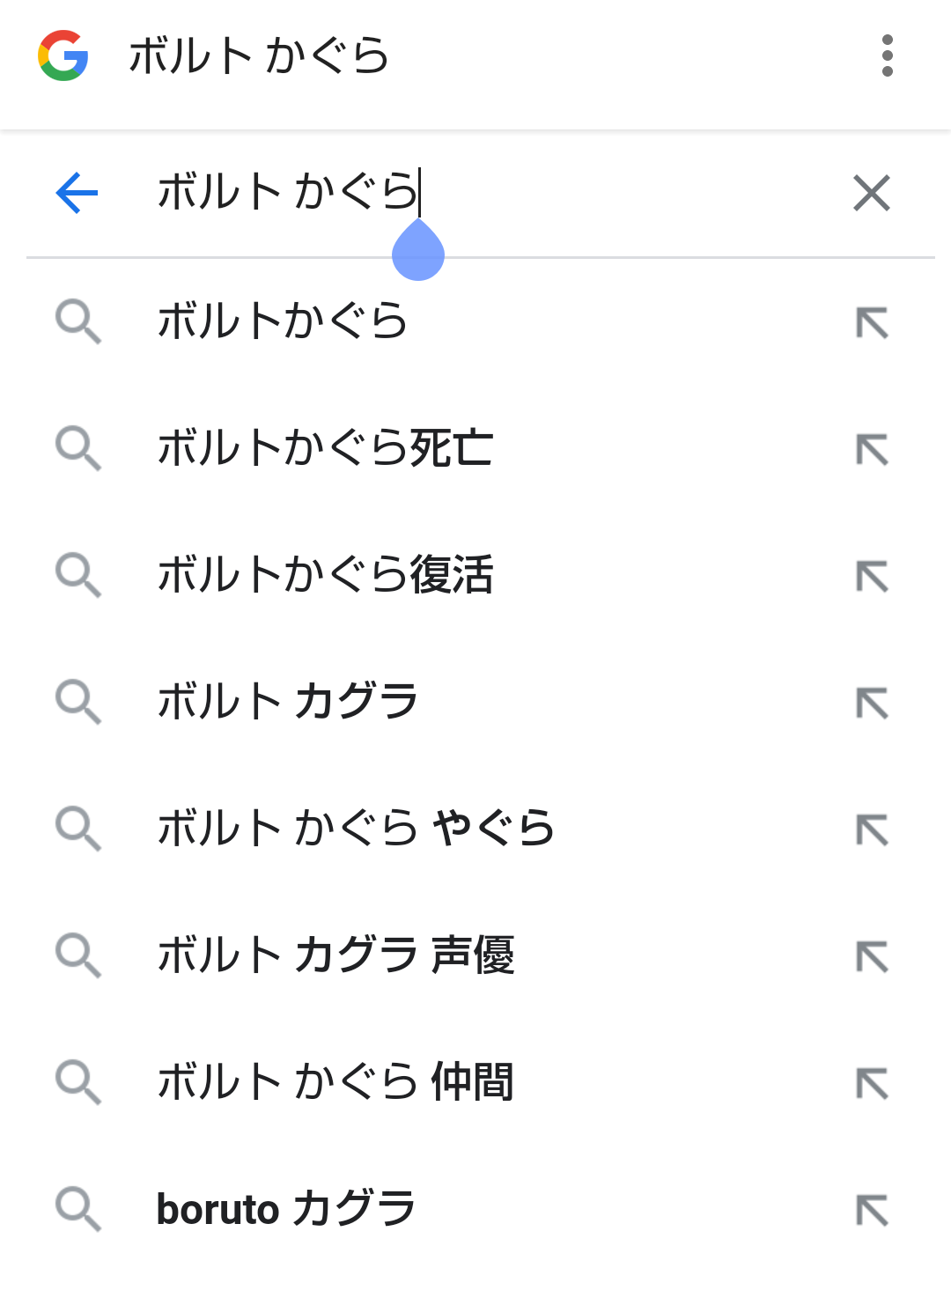Tap the Google logo icon
This screenshot has width=951, height=1305.
click(x=63, y=55)
